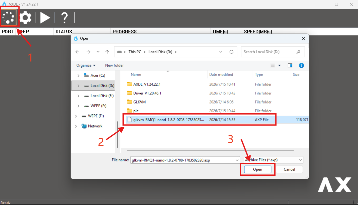
Task: Open the Archive Files (*.axp) type dropdown
Action: pos(274,160)
